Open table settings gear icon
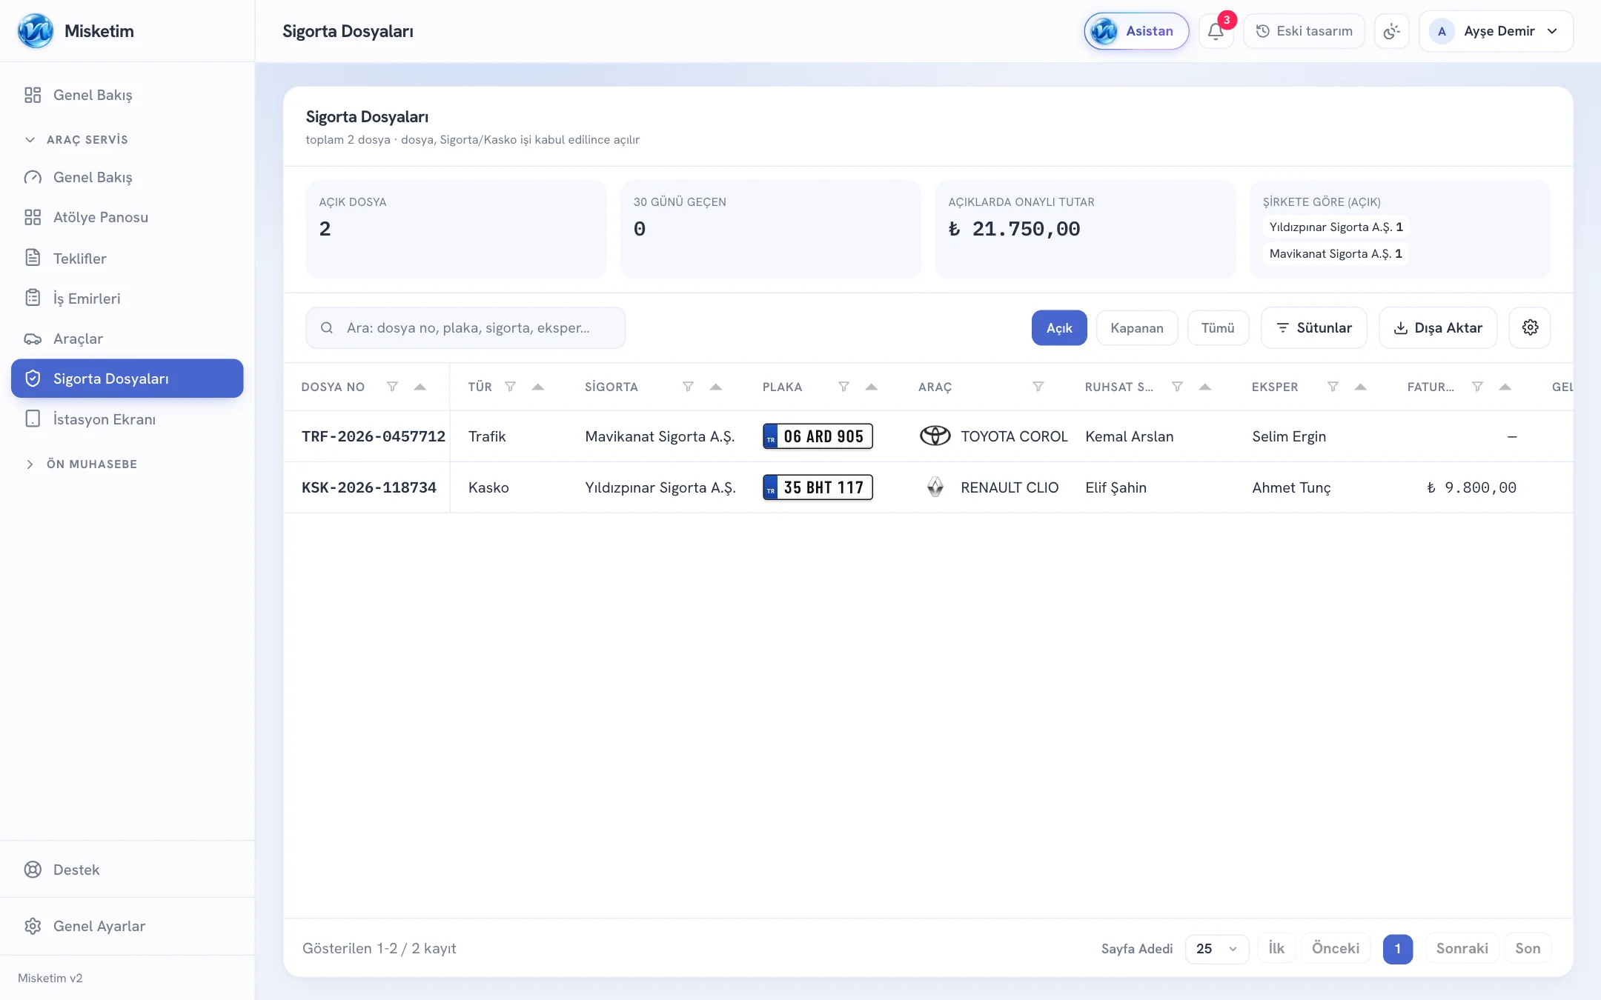This screenshot has height=1000, width=1601. (x=1530, y=327)
